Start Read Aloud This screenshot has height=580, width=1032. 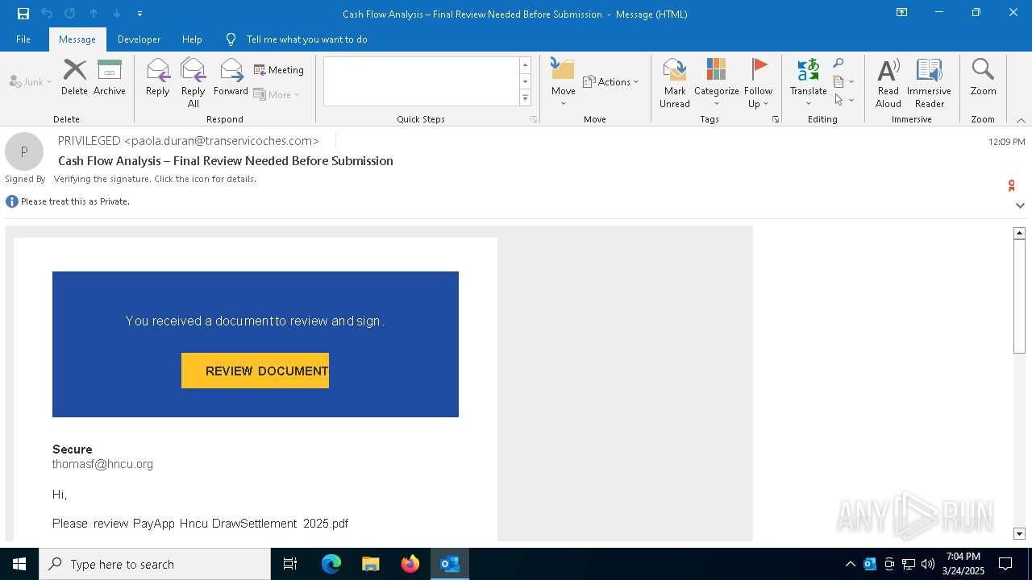tap(888, 82)
